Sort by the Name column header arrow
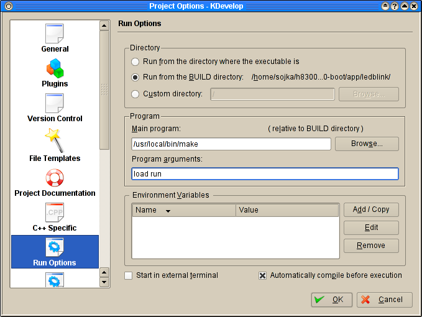Screen dimensions: 422x317 (x=168, y=211)
